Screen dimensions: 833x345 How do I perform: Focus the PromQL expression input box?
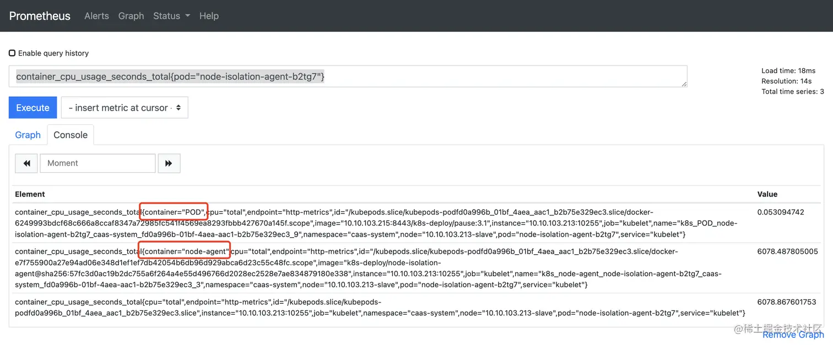coord(348,76)
